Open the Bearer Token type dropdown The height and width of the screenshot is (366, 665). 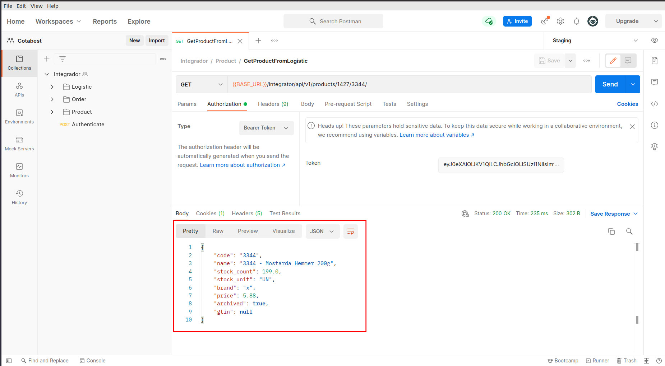[266, 128]
